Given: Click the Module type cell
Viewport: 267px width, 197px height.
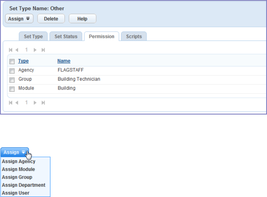Looking at the screenshot, I should click(26, 88).
